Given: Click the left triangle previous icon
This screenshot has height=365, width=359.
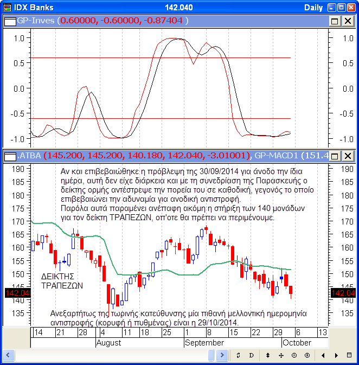Looking at the screenshot, I should tap(323, 355).
